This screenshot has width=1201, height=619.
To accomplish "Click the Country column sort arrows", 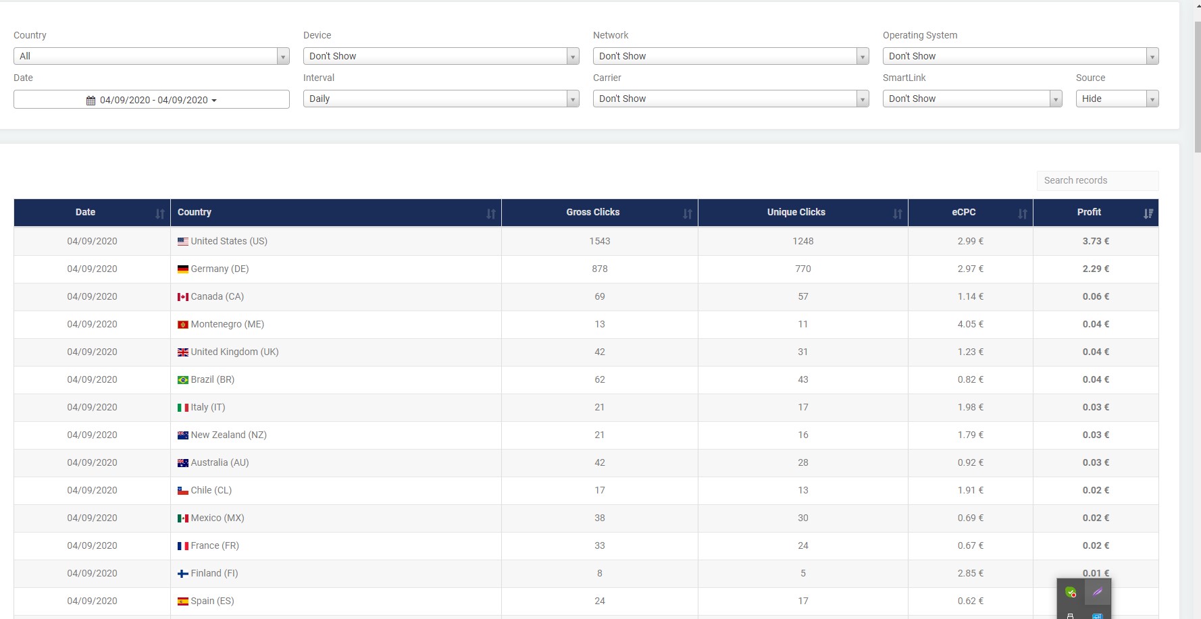I will pyautogui.click(x=491, y=213).
